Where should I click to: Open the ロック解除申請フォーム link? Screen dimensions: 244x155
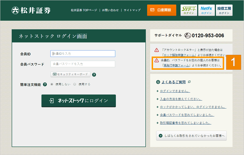(179, 55)
